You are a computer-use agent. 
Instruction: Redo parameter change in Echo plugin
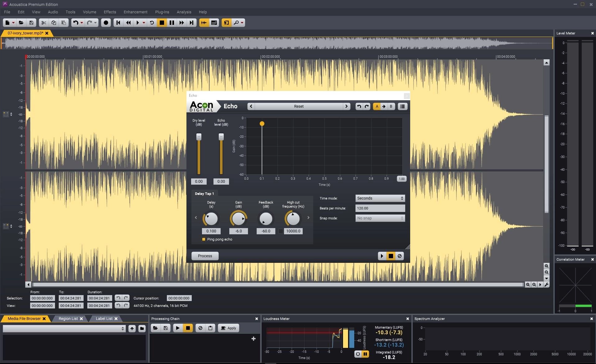(367, 106)
